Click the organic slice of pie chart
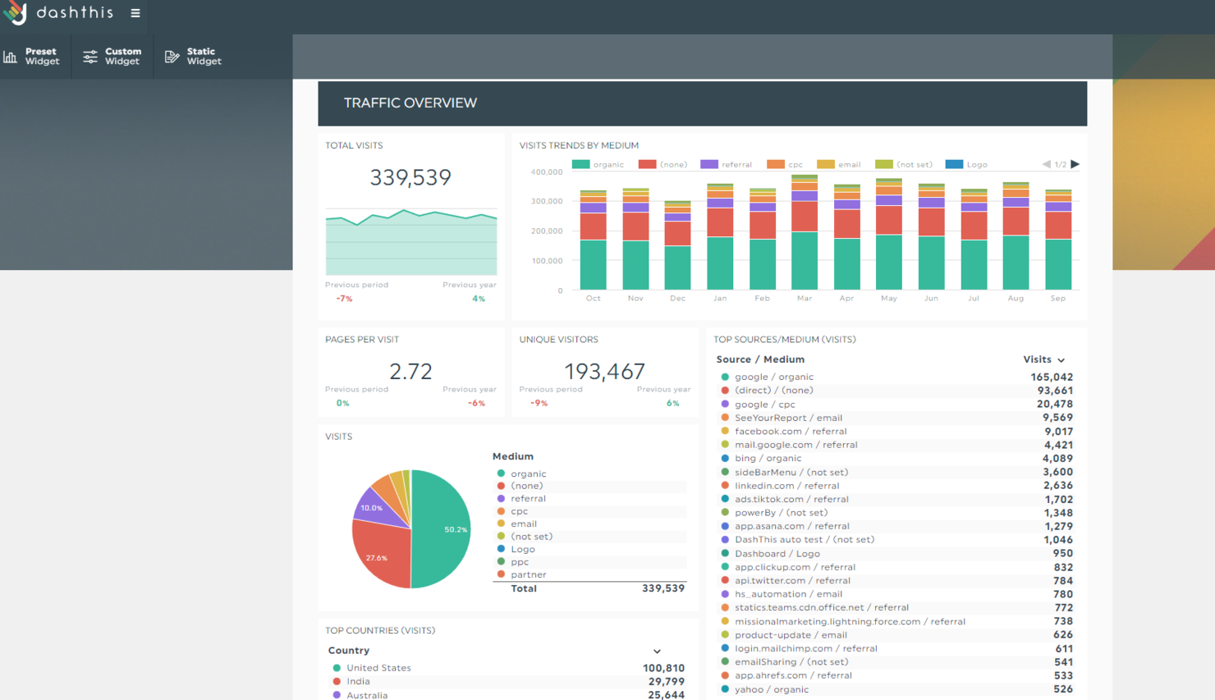The image size is (1215, 700). pos(440,529)
